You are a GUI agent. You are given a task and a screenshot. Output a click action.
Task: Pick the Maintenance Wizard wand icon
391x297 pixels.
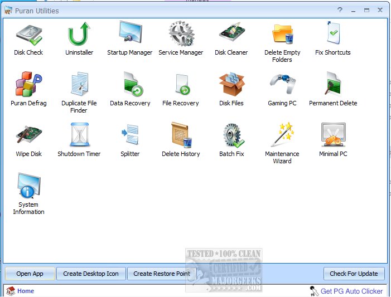[282, 136]
